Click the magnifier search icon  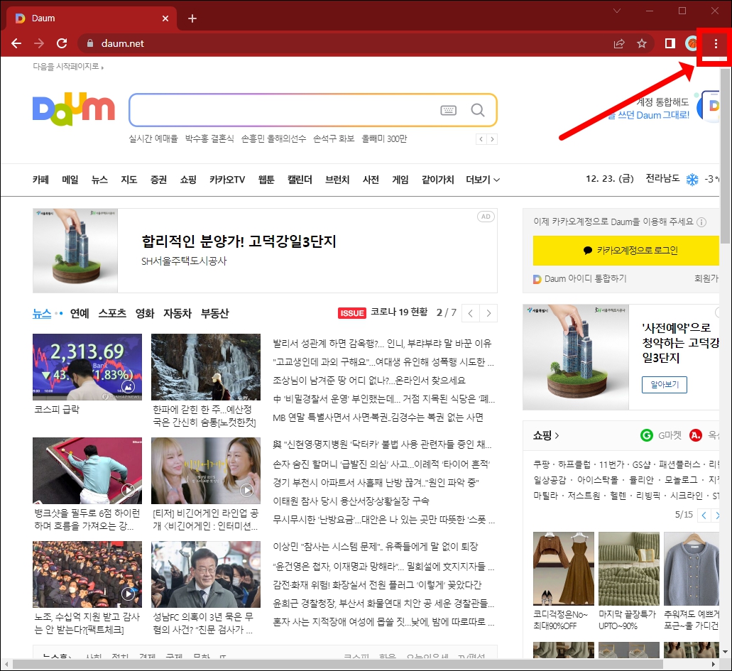477,110
